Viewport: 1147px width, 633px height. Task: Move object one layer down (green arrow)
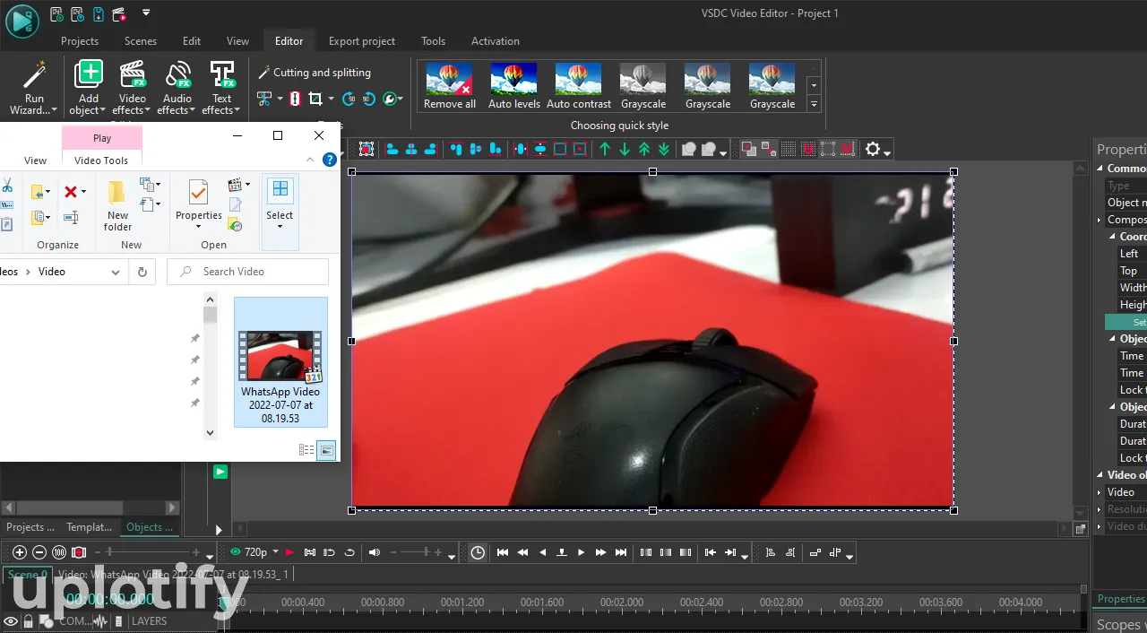click(625, 149)
